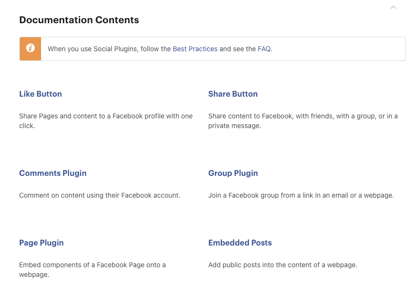Navigate to Embedded Posts docs
Image resolution: width=416 pixels, height=303 pixels.
tap(240, 243)
